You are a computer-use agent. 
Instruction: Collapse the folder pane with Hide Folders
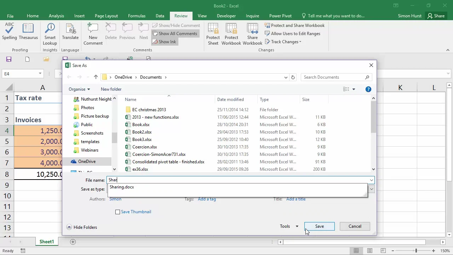(82, 227)
